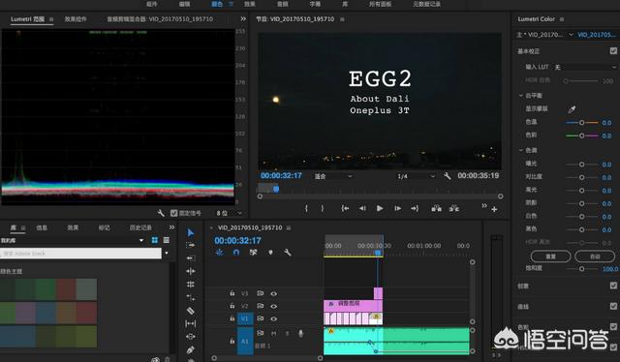Open the History tab in lower-left panel
Viewport: 620px width, 362px height.
[x=140, y=227]
